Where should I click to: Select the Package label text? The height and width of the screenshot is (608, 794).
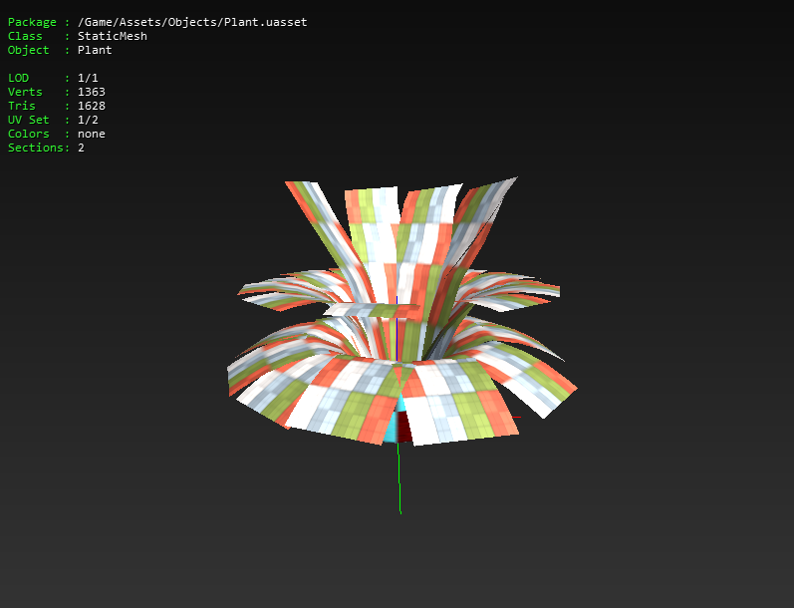(32, 22)
